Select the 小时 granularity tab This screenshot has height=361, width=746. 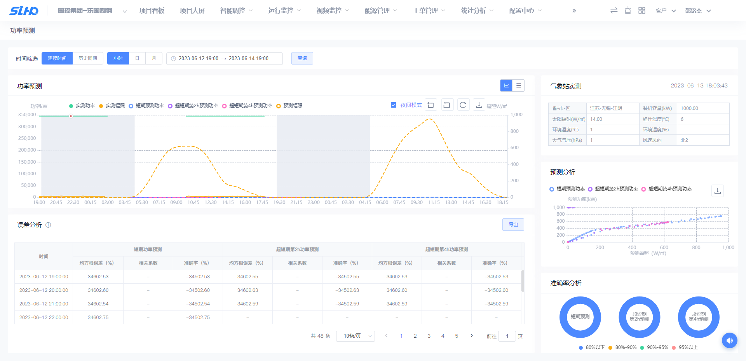(118, 58)
